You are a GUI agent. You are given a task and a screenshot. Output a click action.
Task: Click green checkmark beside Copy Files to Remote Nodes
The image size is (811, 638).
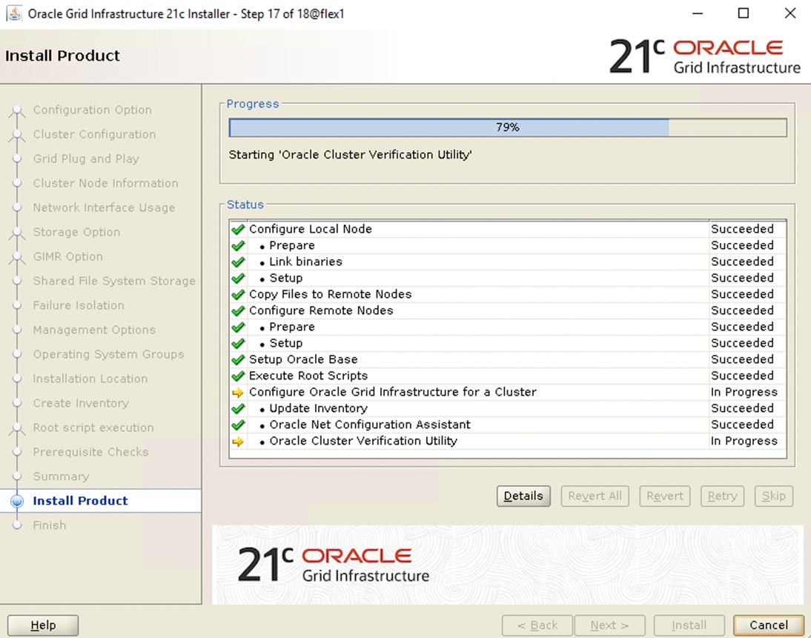(x=238, y=294)
